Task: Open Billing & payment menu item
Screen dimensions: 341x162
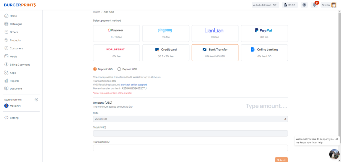Action: click(x=20, y=65)
